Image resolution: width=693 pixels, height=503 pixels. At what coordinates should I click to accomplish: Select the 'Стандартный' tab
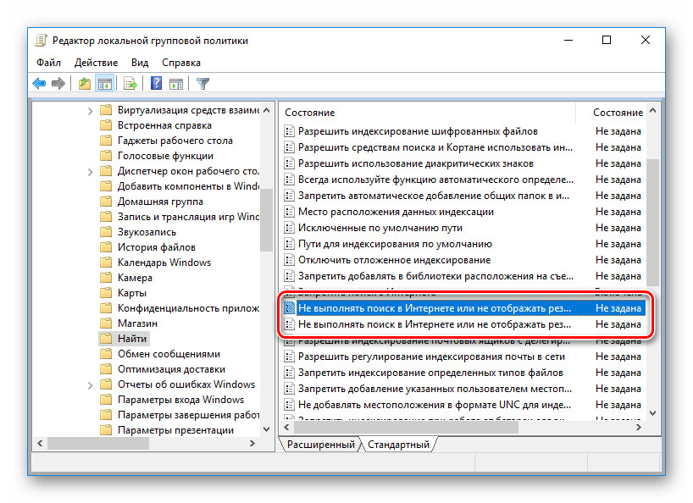[x=398, y=445]
